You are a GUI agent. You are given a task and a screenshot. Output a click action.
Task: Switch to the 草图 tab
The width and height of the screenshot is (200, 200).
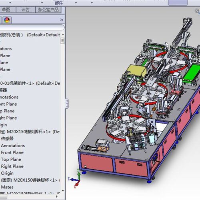click(6, 10)
